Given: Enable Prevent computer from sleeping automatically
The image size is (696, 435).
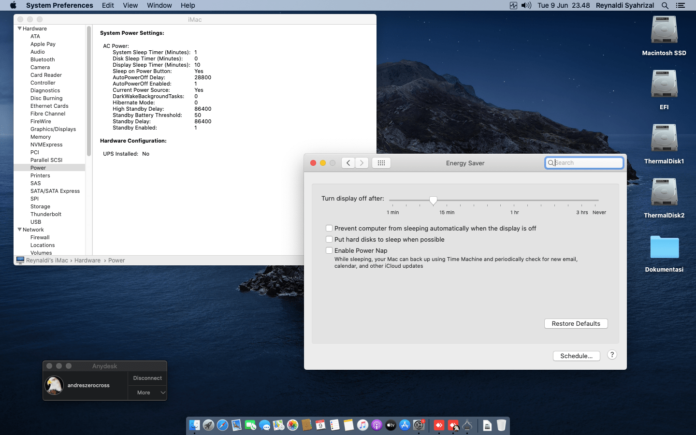Looking at the screenshot, I should pyautogui.click(x=329, y=228).
